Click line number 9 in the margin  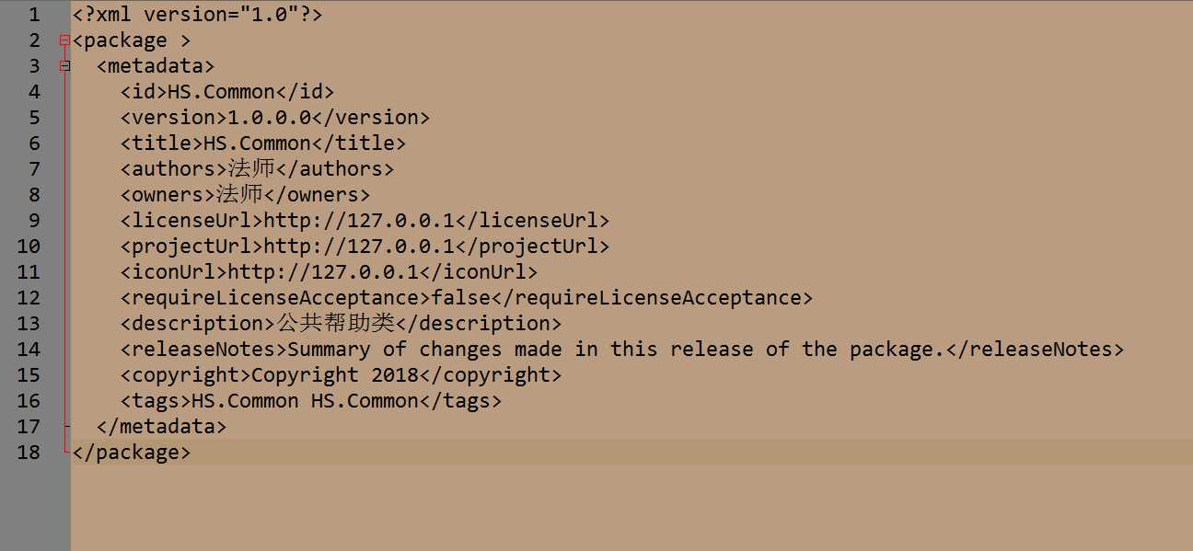point(34,221)
